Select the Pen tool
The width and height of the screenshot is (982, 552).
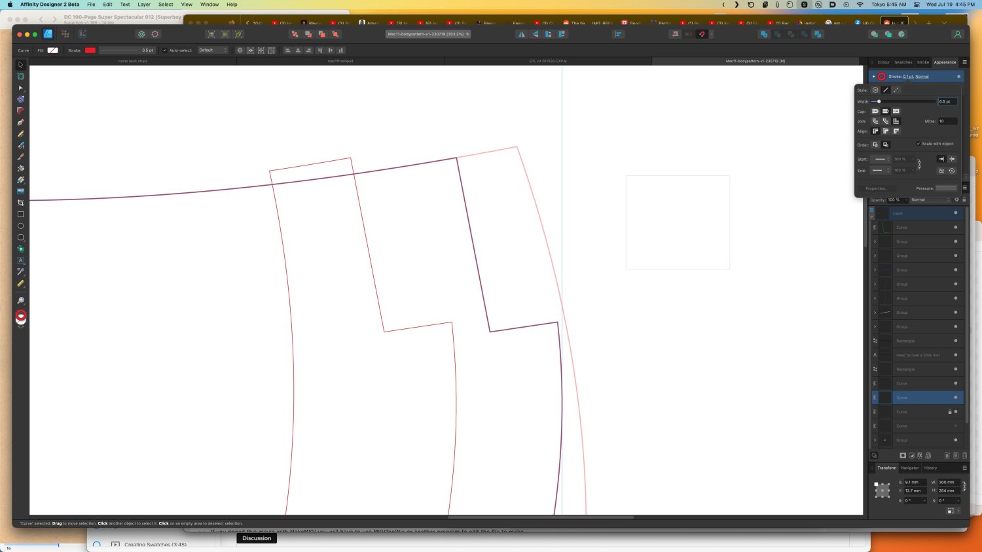pyautogui.click(x=20, y=122)
